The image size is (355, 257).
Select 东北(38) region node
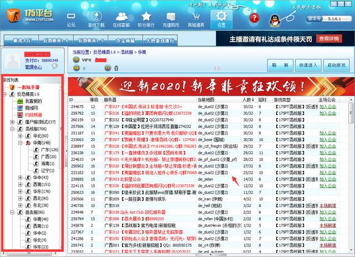(x=40, y=205)
